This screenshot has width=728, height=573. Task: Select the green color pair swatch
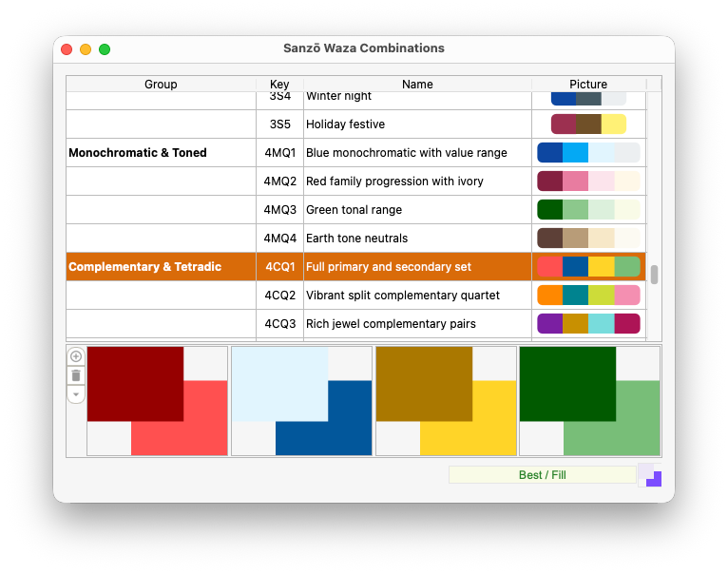pyautogui.click(x=589, y=401)
